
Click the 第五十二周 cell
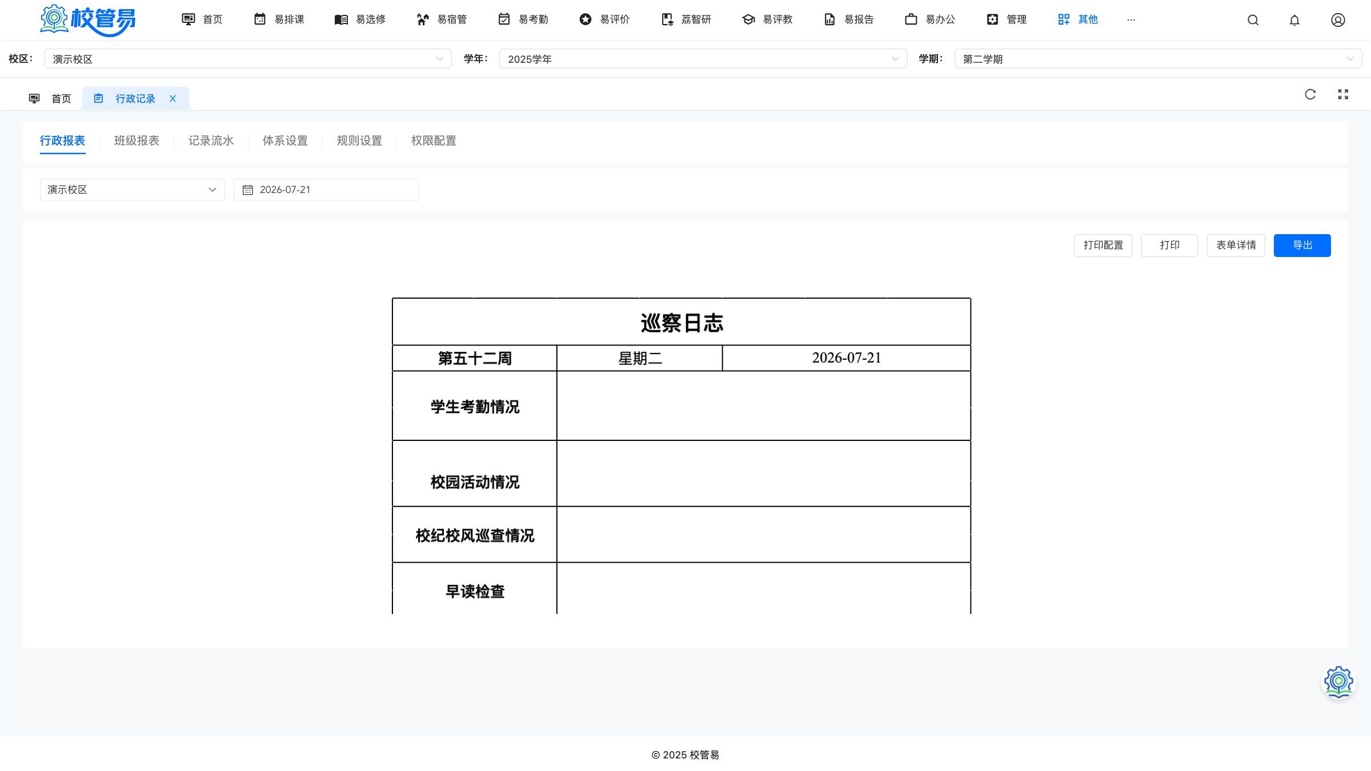[475, 358]
